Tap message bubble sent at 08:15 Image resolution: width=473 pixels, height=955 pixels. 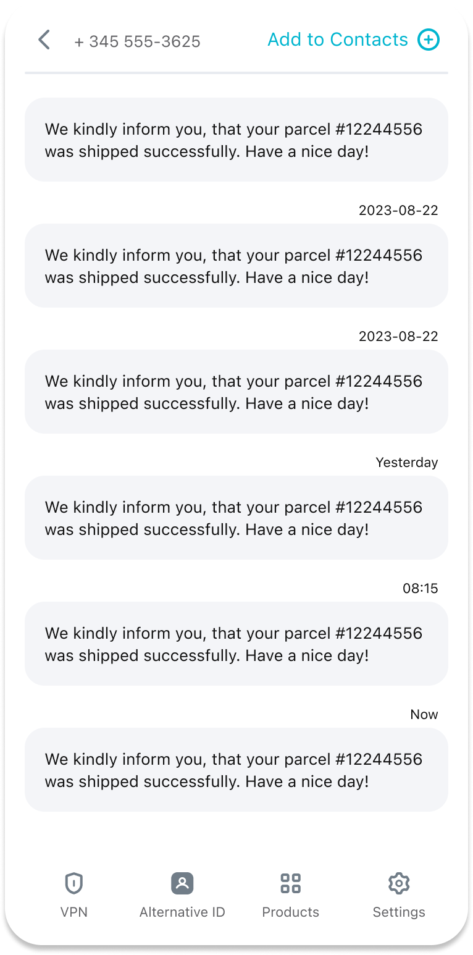(236, 644)
